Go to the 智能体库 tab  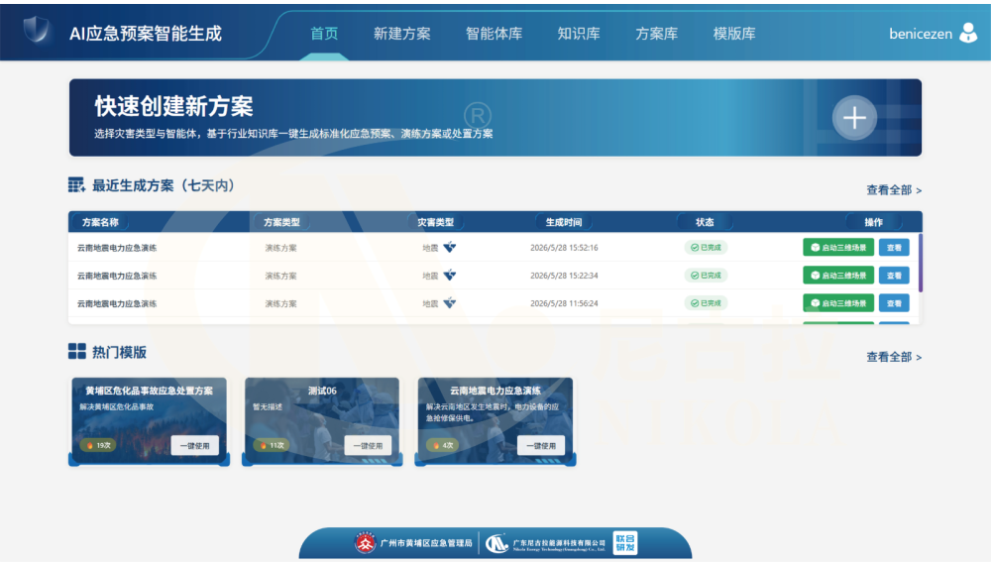click(494, 34)
